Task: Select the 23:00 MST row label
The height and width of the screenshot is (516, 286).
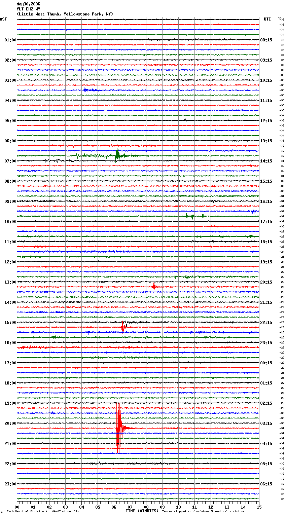Action: tap(10, 484)
